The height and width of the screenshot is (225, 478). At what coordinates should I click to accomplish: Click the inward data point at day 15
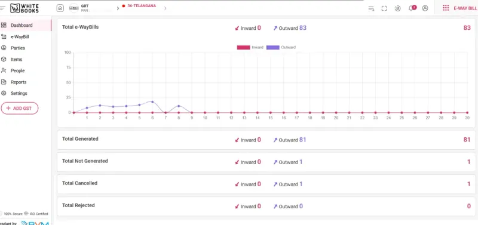[x=271, y=113]
